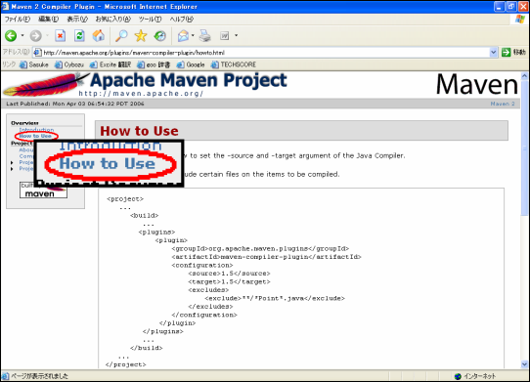Open the History icon in toolbar
The image size is (530, 382).
tap(159, 35)
